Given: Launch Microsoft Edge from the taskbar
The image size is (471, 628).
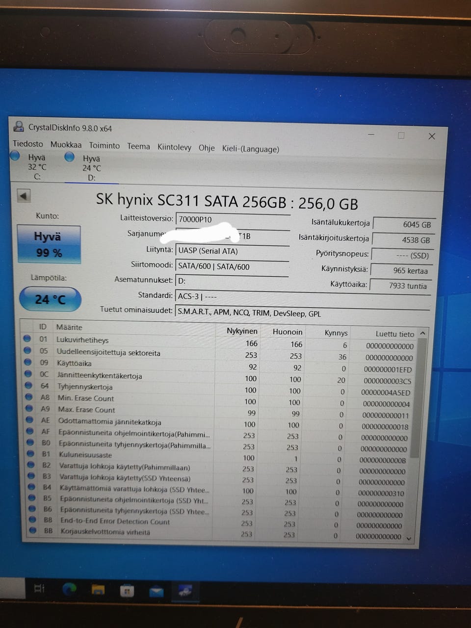Looking at the screenshot, I should [x=69, y=589].
